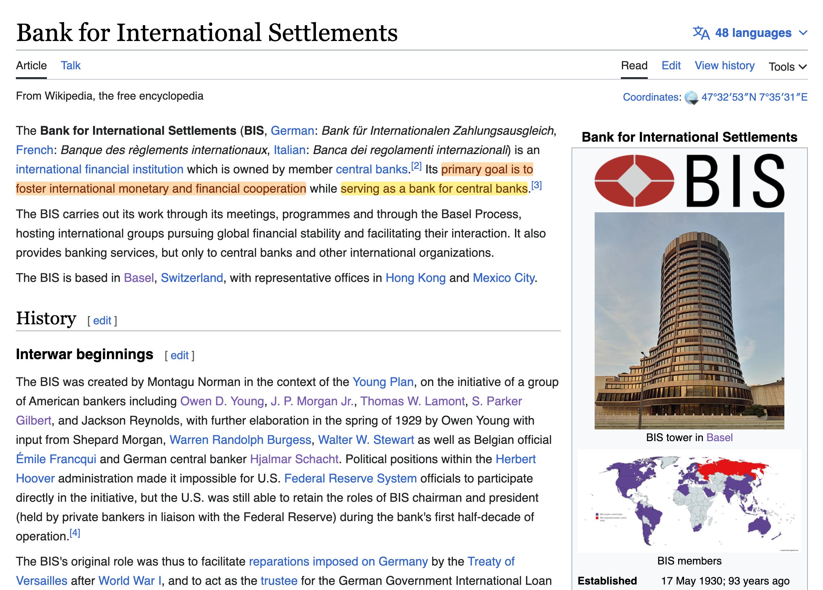Jump to citation reference [4]
This screenshot has height=590, width=823.
tap(75, 533)
